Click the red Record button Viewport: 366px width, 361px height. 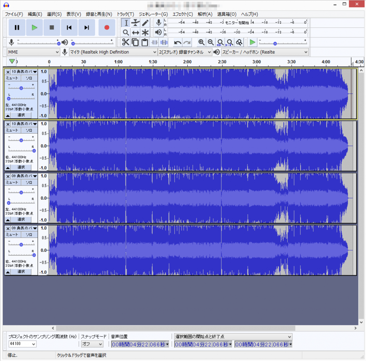point(107,27)
